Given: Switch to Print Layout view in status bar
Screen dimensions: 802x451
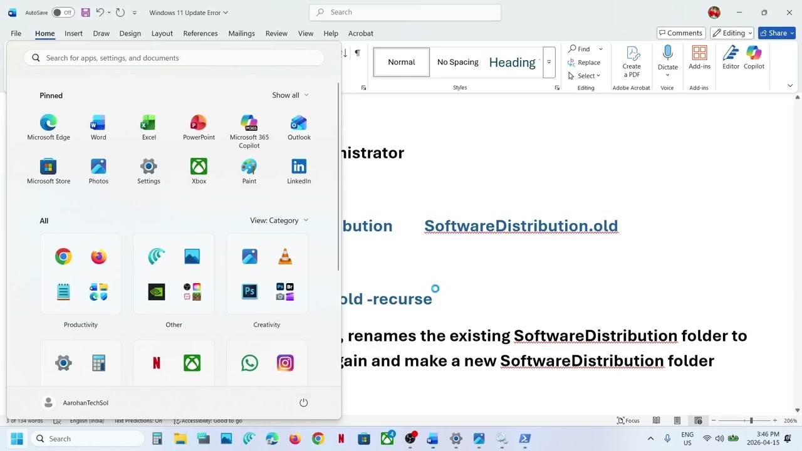Looking at the screenshot, I should (x=677, y=420).
